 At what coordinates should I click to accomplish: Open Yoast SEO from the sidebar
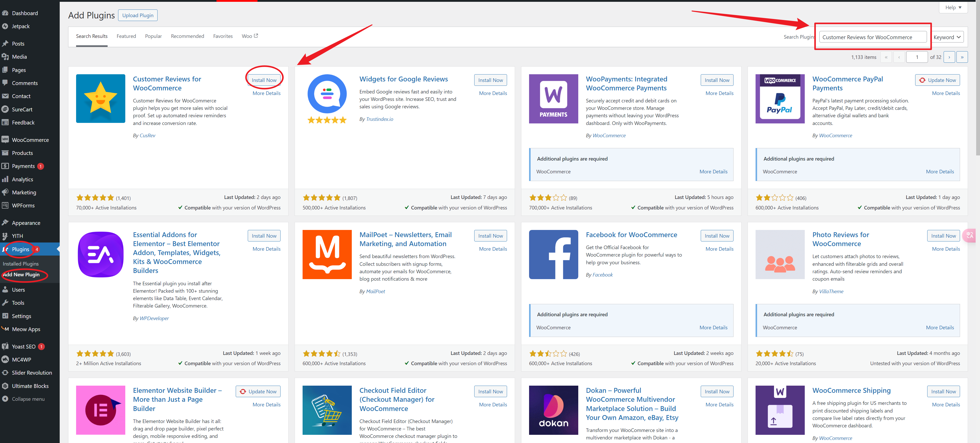pyautogui.click(x=23, y=346)
